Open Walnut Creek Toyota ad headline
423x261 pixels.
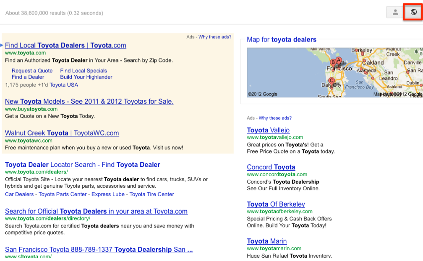coord(62,133)
